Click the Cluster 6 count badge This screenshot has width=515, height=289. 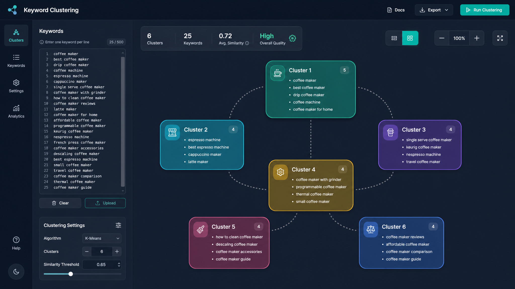click(x=433, y=227)
